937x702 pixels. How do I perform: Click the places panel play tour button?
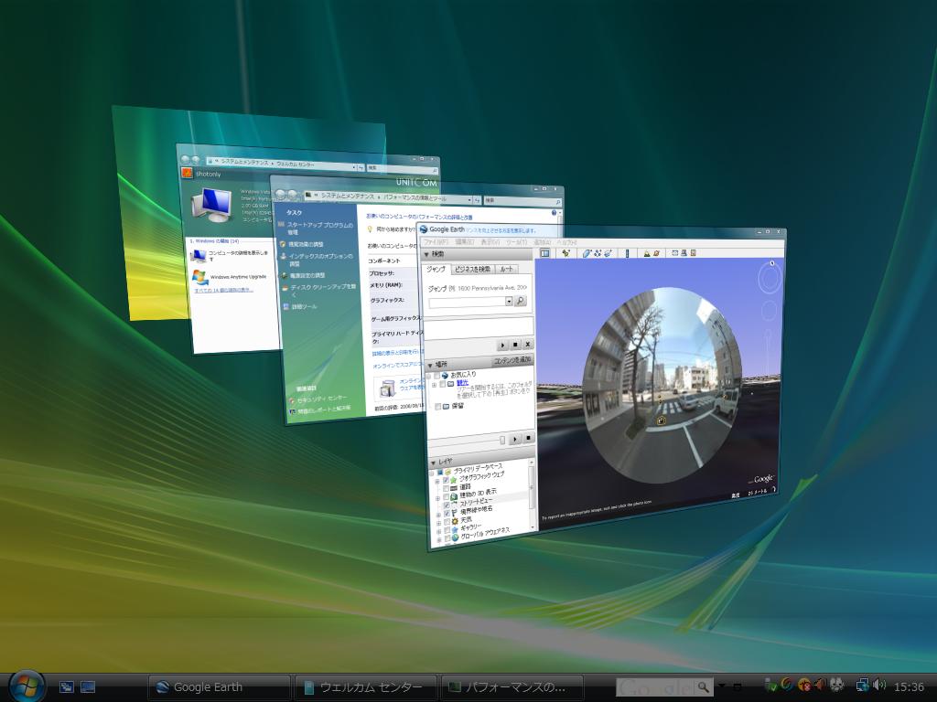point(515,439)
